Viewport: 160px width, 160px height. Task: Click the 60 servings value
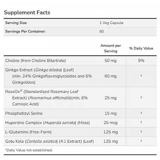coord(102,31)
